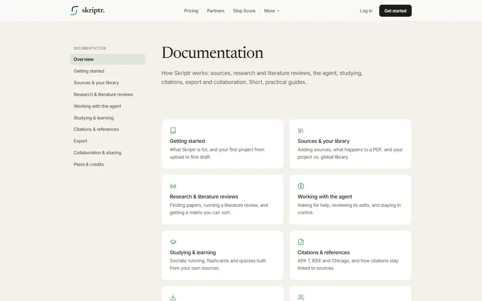The width and height of the screenshot is (482, 301).
Task: Open the Slop Score page
Action: [x=244, y=11]
